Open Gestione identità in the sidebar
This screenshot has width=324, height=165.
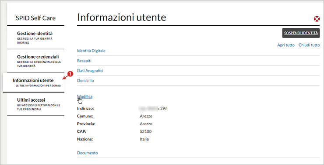35,38
